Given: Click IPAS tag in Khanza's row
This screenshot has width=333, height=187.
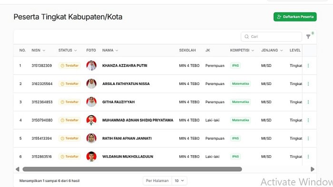Looking at the screenshot, I should (235, 65).
